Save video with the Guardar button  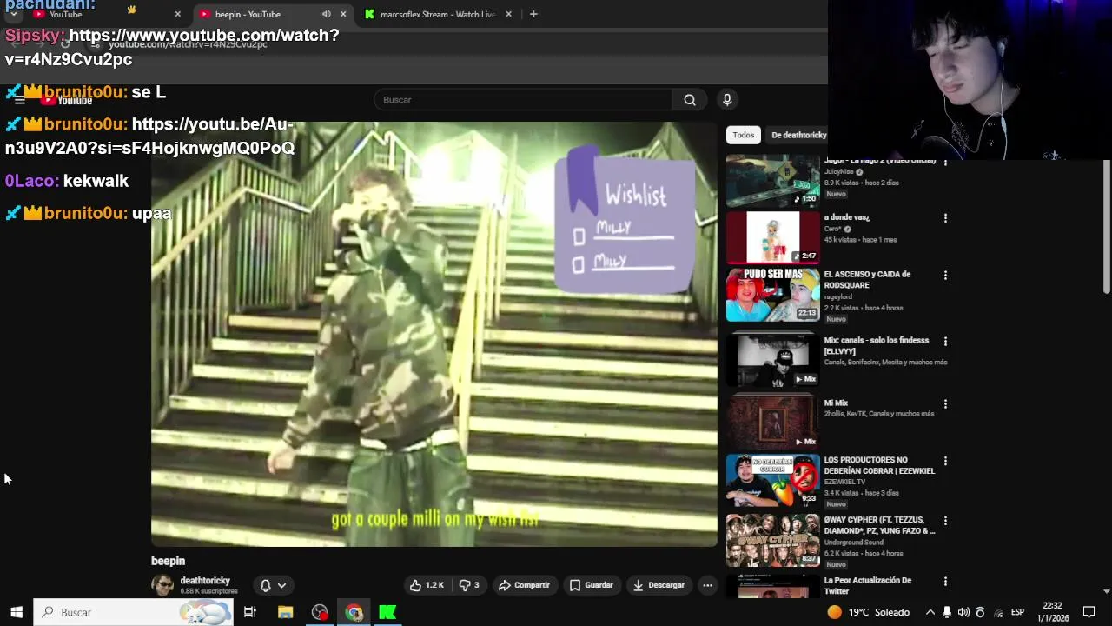tap(592, 585)
